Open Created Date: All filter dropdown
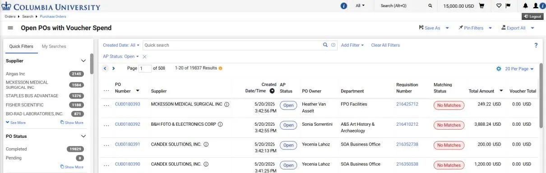The height and width of the screenshot is (173, 546). point(121,45)
